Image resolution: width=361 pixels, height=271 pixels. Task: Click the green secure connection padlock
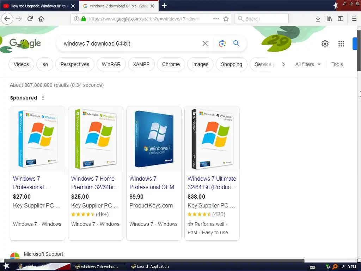tap(84, 19)
